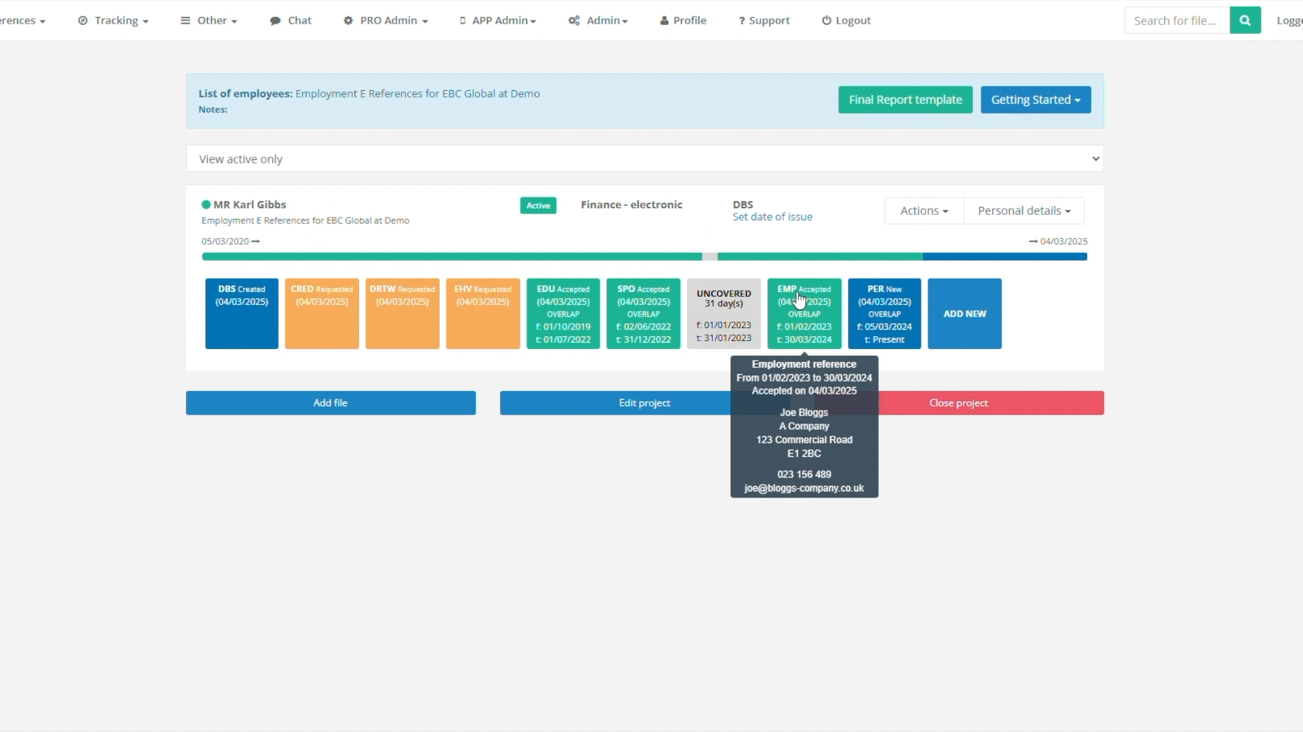Image resolution: width=1303 pixels, height=732 pixels.
Task: Click the MR Karl Gibbs name
Action: pos(250,205)
